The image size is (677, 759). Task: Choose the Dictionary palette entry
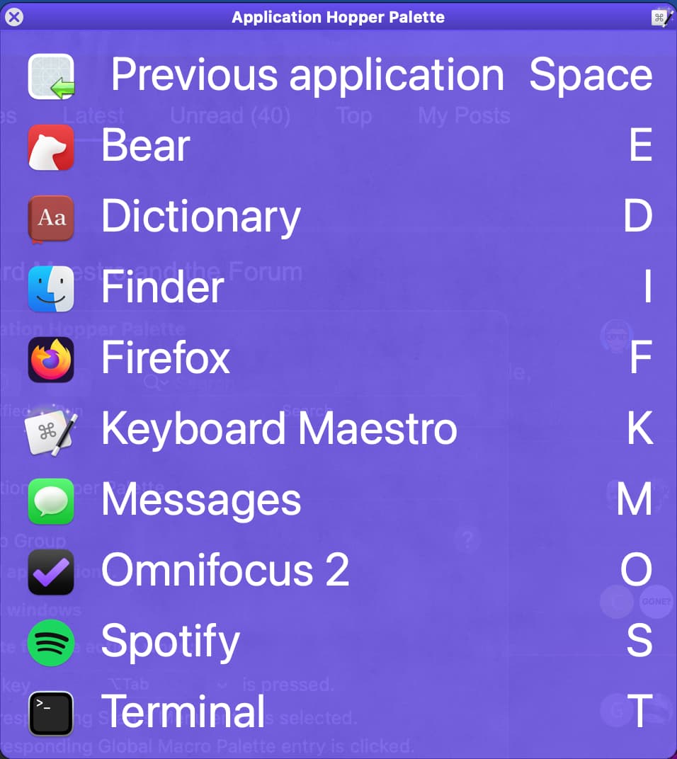click(x=201, y=217)
